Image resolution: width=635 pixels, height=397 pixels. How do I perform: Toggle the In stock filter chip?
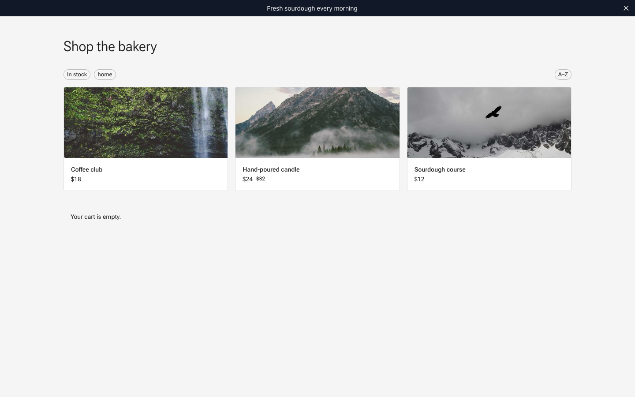[x=77, y=75]
